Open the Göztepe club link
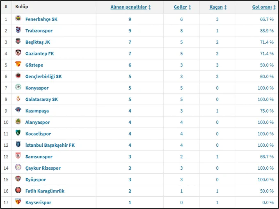 [x=34, y=65]
